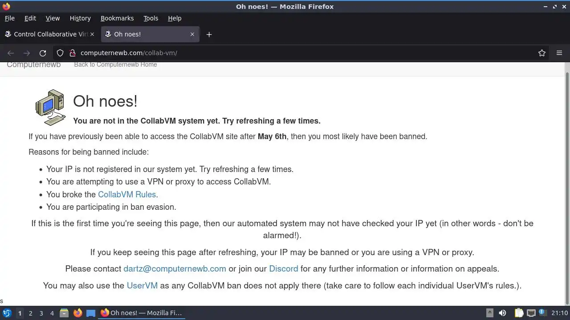Image resolution: width=570 pixels, height=320 pixels.
Task: Open update notifier tray icon
Action: [x=542, y=313]
